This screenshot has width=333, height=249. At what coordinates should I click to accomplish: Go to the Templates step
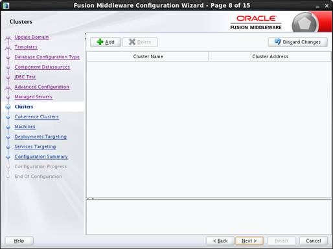[x=26, y=47]
